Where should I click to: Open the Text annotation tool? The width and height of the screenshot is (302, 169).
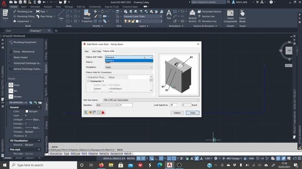pyautogui.click(x=169, y=15)
